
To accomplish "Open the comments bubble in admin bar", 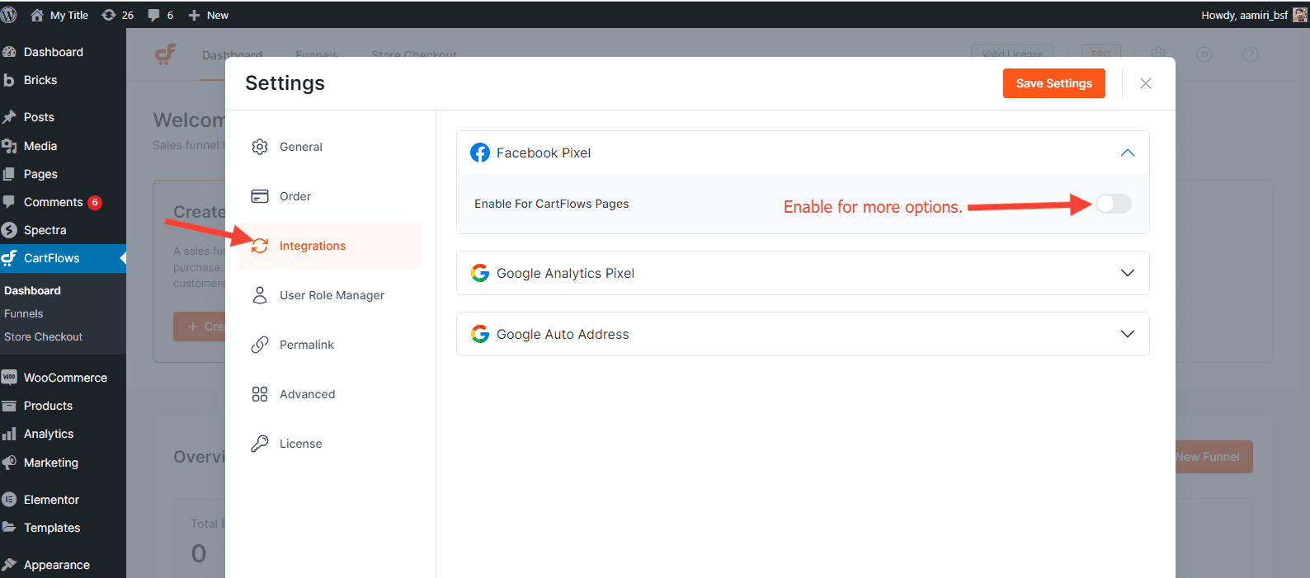I will (160, 15).
